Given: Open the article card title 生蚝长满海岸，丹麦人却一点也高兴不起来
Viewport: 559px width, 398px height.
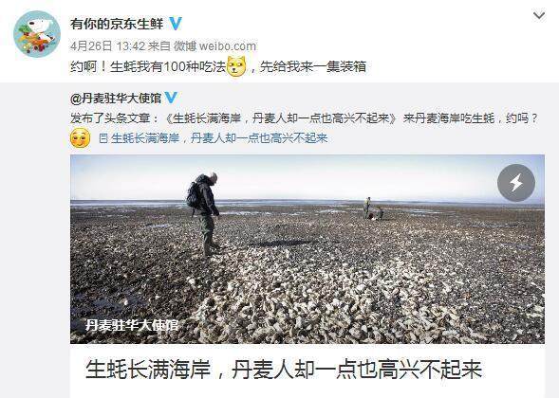Looking at the screenshot, I should point(284,370).
